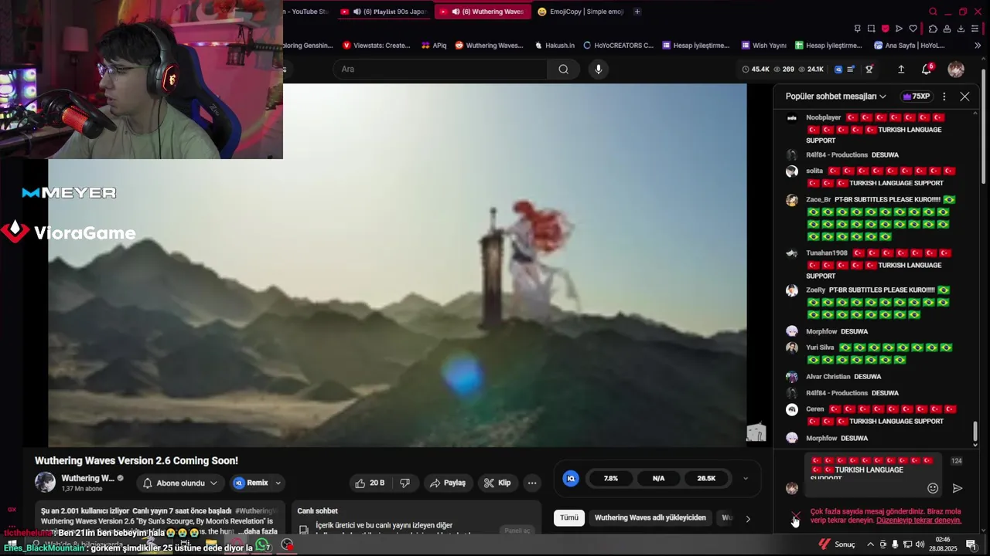Switch to the EmojiCopy browser tab
This screenshot has width=990, height=556.
tap(580, 12)
